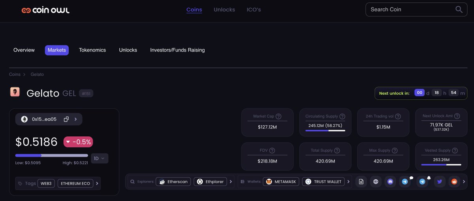Add to METAMASK wallet
Viewport: 474px width, 201px height.
[x=281, y=182]
